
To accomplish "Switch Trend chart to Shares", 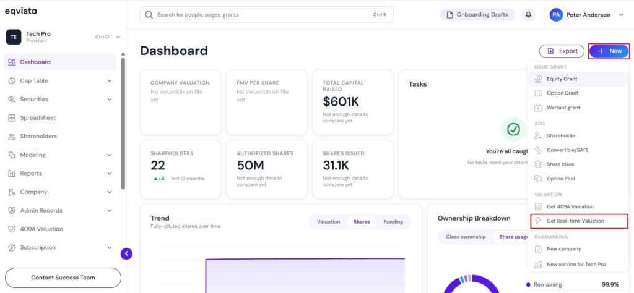I will click(362, 221).
